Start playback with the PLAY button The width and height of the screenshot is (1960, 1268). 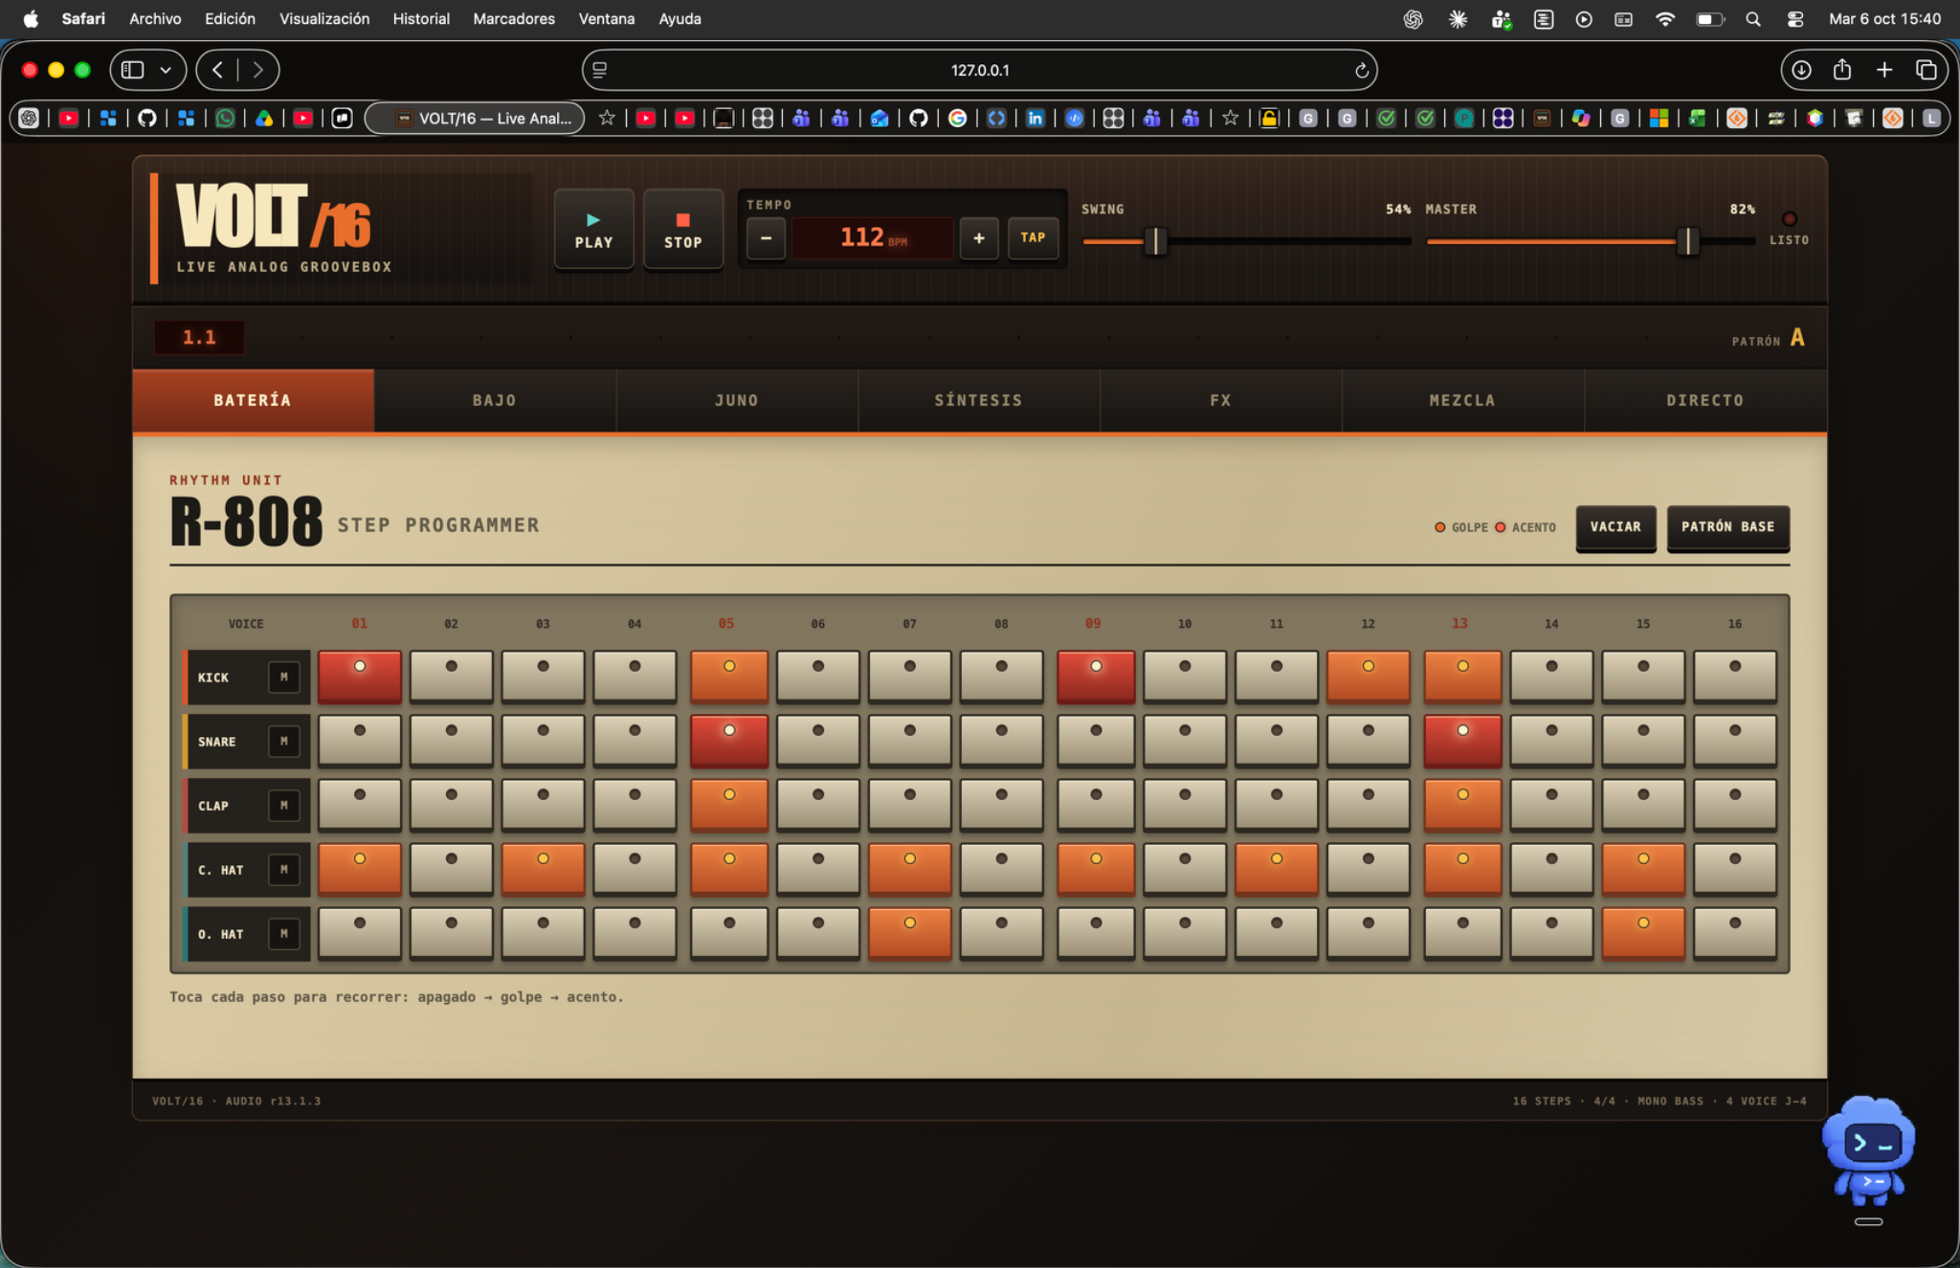pos(593,230)
